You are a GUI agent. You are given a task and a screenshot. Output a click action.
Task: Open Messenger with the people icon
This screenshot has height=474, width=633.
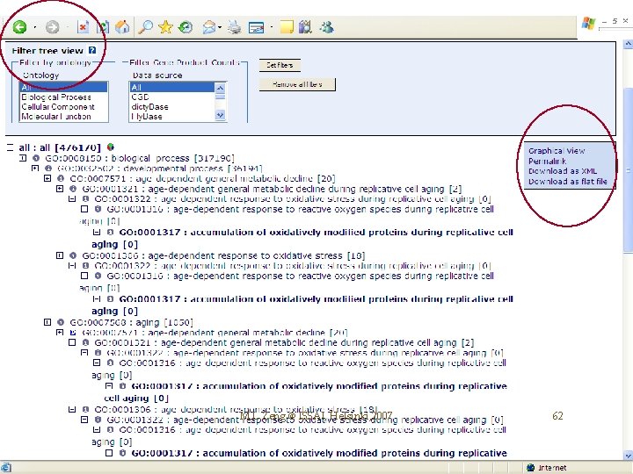[x=326, y=27]
